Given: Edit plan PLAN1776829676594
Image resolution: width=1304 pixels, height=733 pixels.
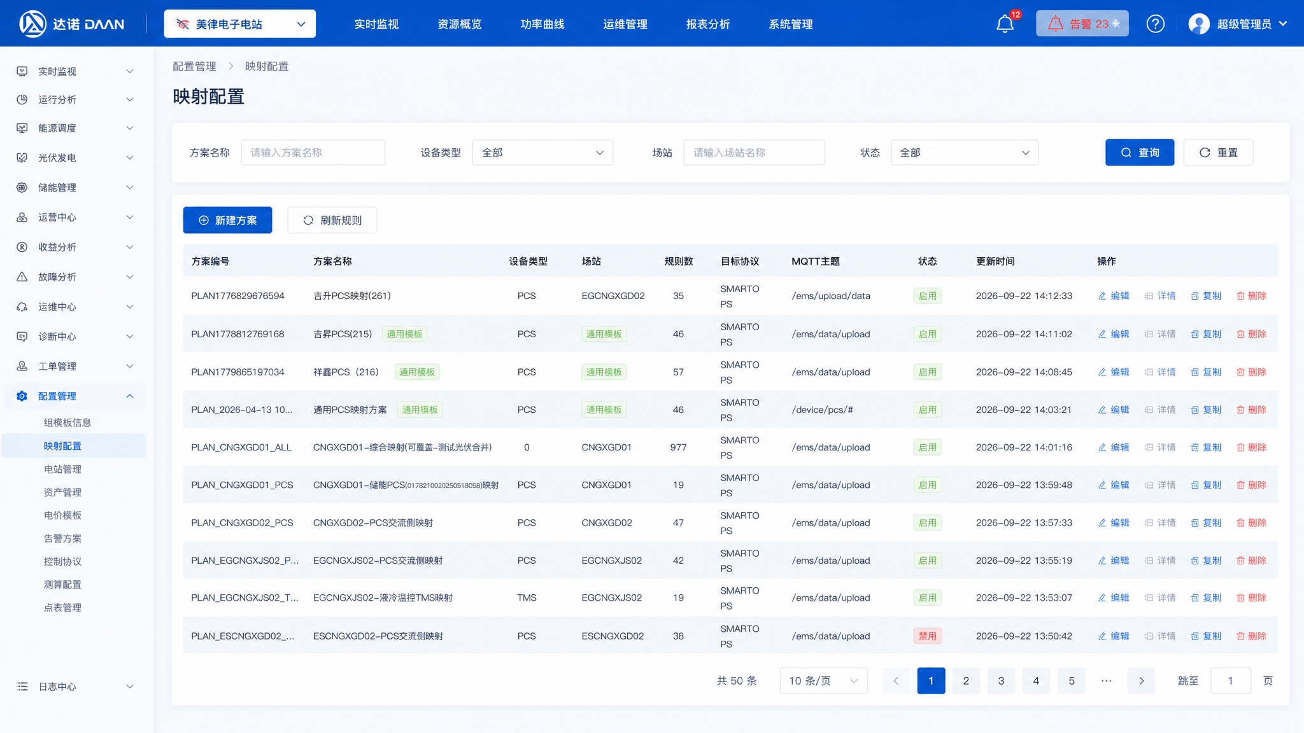Looking at the screenshot, I should click(x=1114, y=296).
